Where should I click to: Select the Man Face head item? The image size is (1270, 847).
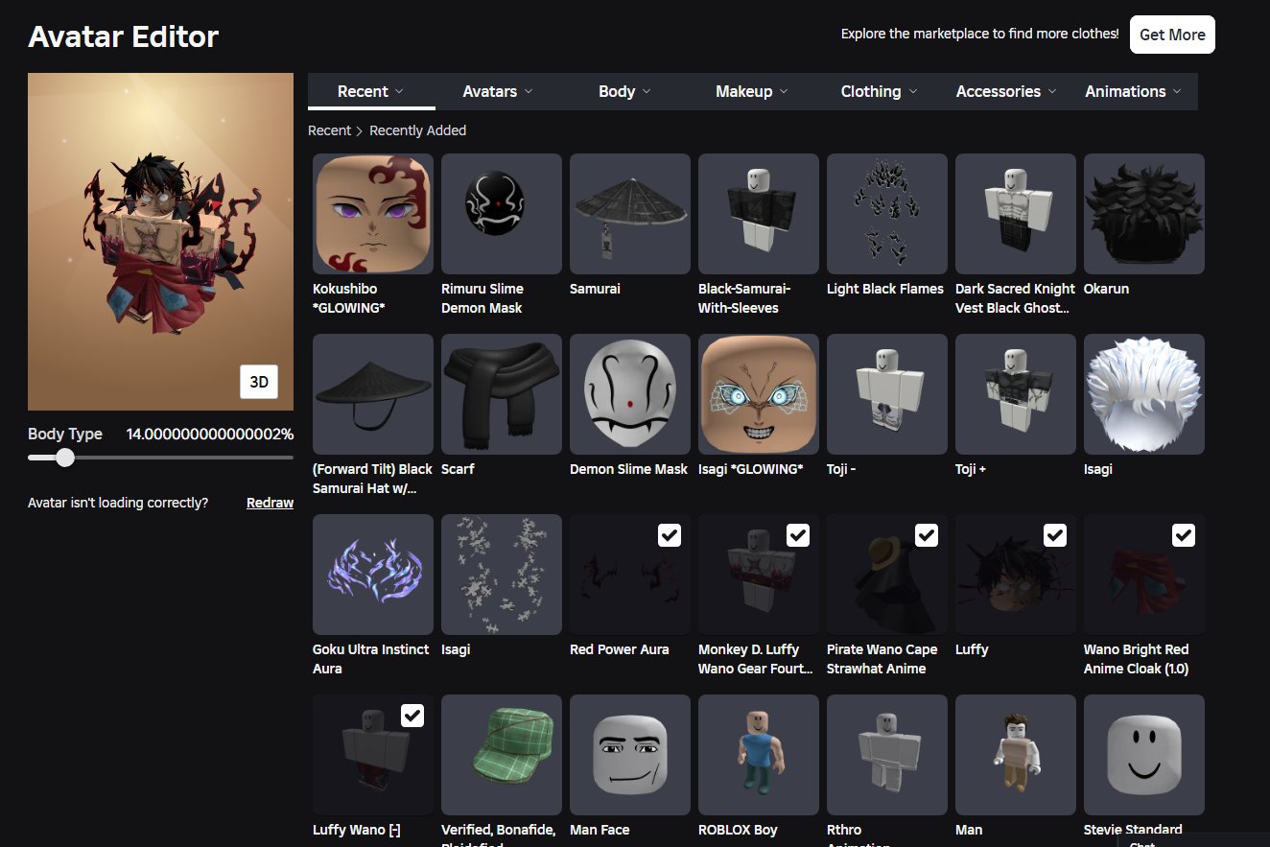630,755
